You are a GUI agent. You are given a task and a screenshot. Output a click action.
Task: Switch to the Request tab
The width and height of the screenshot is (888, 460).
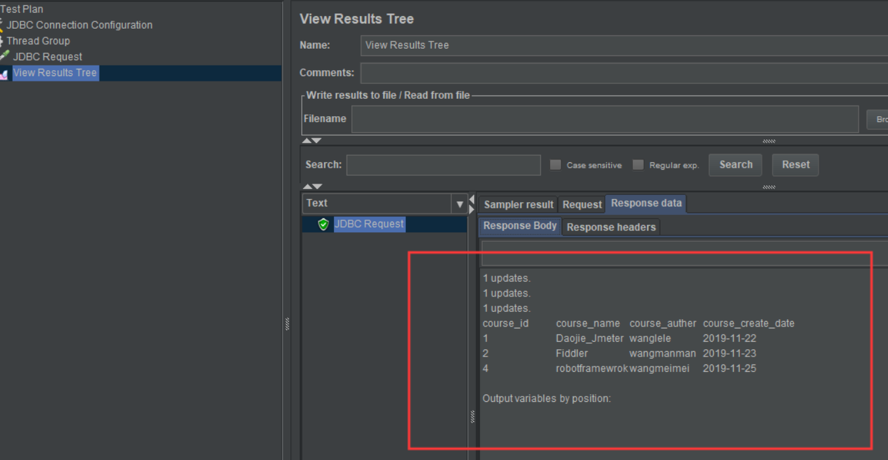[582, 204]
